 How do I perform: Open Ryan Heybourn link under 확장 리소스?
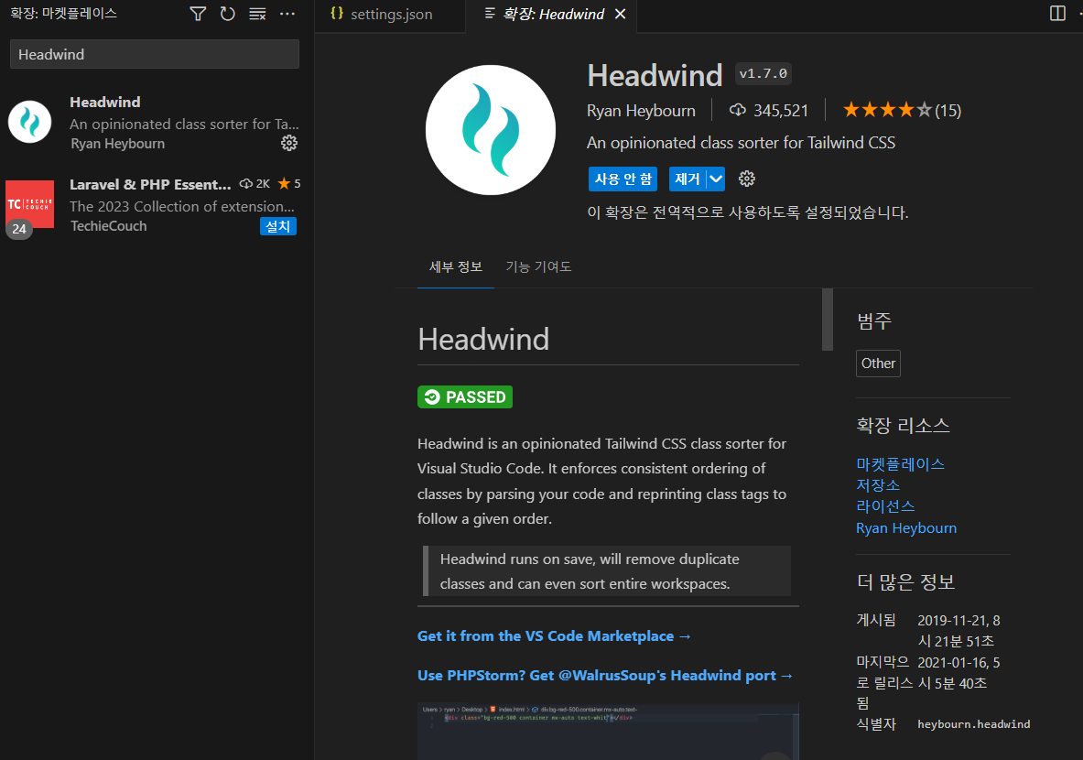[x=906, y=527]
